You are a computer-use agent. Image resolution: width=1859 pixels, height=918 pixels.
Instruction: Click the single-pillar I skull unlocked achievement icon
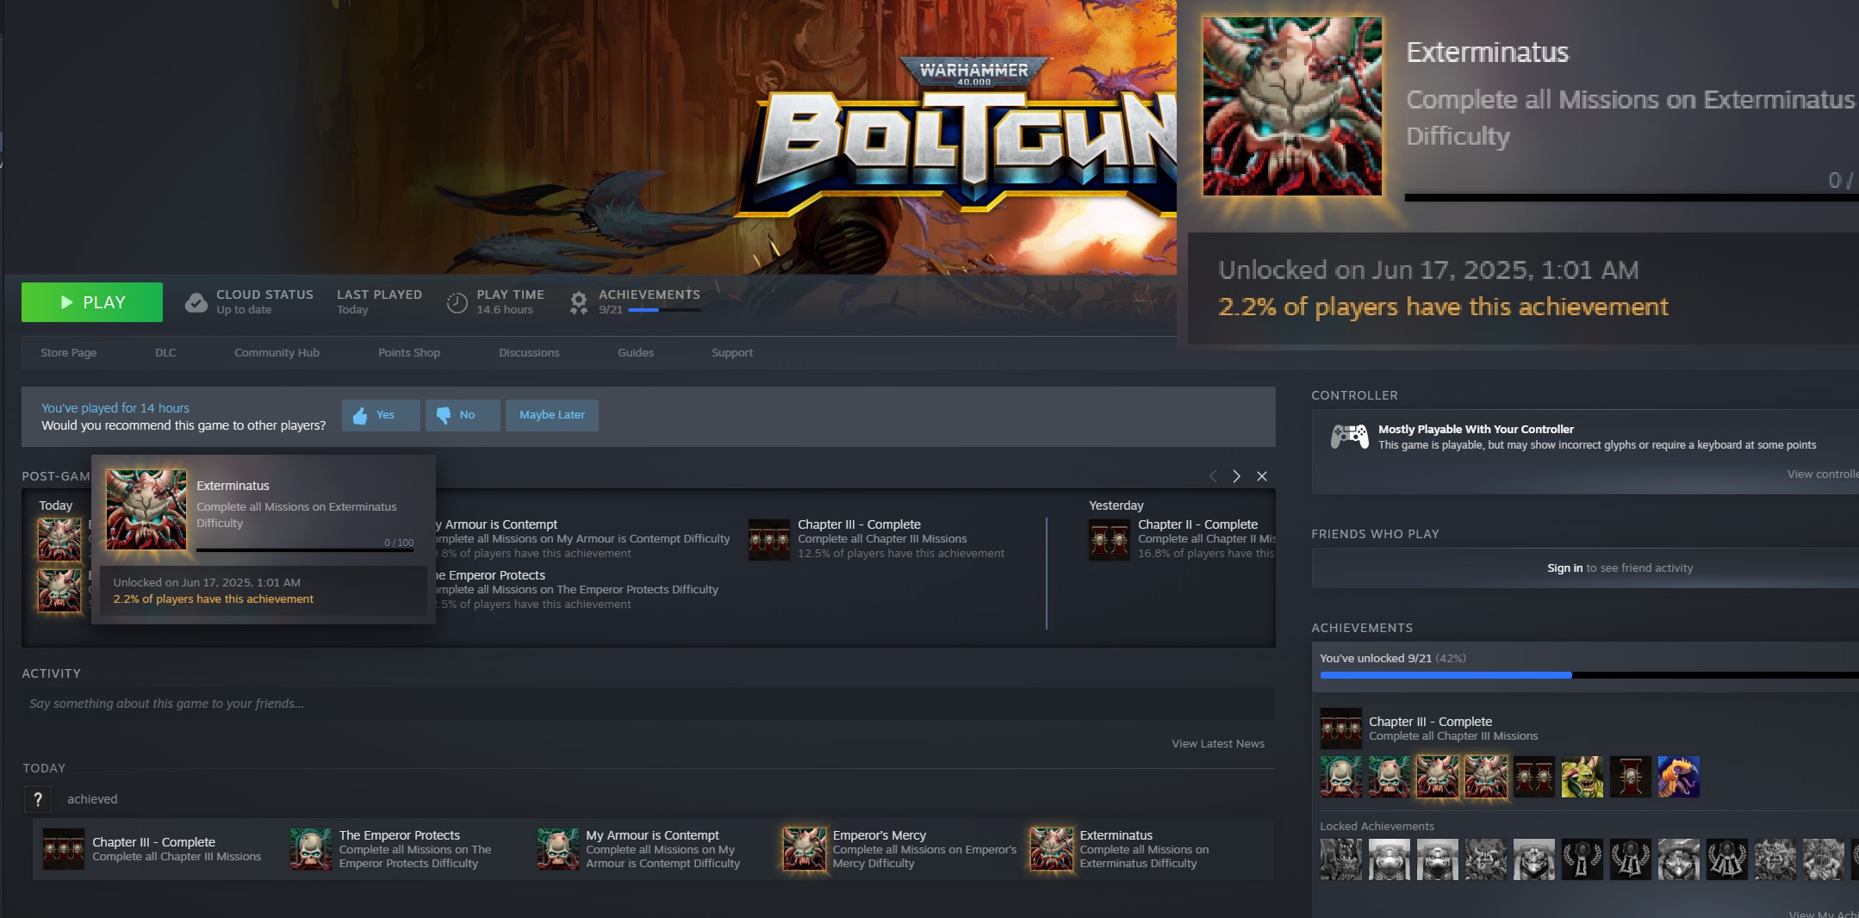tap(1631, 777)
